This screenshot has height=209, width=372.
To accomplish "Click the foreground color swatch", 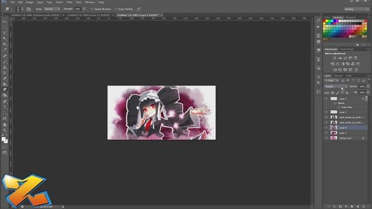I will pos(3,139).
